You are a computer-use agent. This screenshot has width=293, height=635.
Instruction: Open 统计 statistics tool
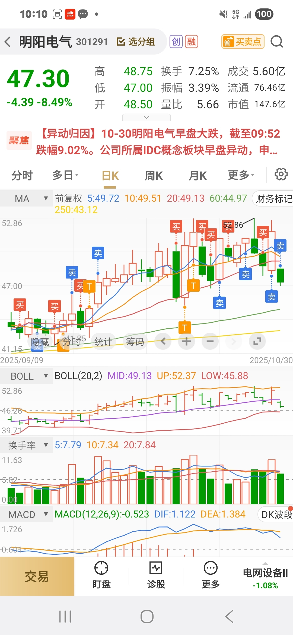click(x=103, y=342)
